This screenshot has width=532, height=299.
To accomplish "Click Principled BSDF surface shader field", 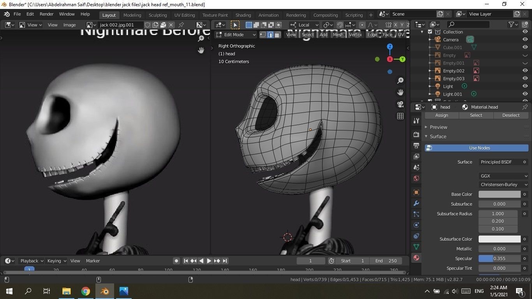I will pos(500,162).
